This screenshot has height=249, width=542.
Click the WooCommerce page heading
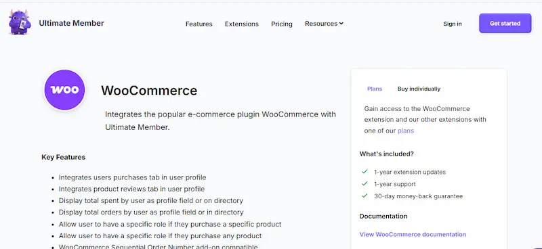pyautogui.click(x=149, y=91)
